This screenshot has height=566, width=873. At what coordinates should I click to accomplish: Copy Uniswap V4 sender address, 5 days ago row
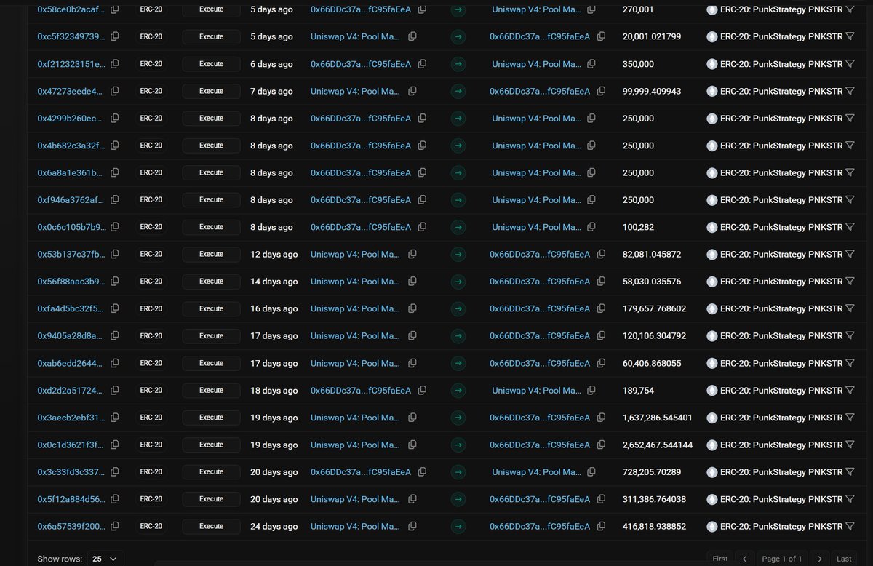point(412,36)
